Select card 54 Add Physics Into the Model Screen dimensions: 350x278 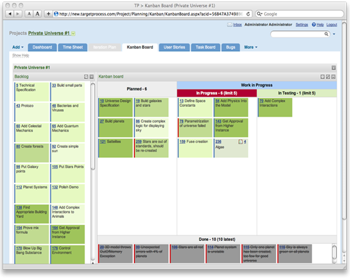tap(231, 107)
